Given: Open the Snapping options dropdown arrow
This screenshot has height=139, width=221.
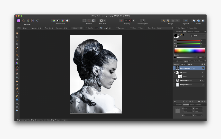Looking at the screenshot, I should pyautogui.click(x=133, y=21).
